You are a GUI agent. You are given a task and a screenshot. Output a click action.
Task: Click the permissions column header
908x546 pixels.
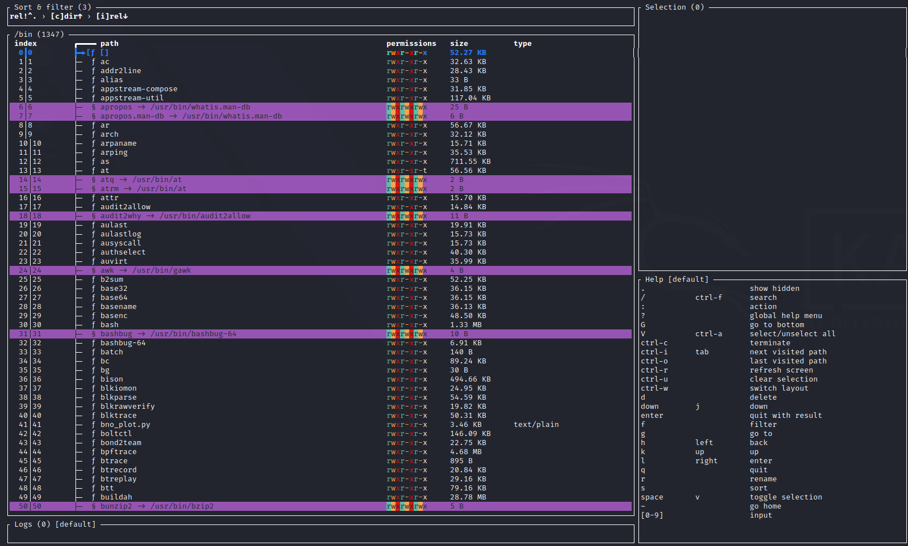[411, 44]
